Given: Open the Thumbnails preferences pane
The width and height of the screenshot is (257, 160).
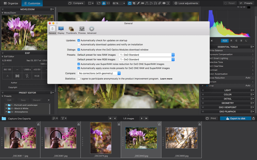Looking at the screenshot, I should point(71,30).
